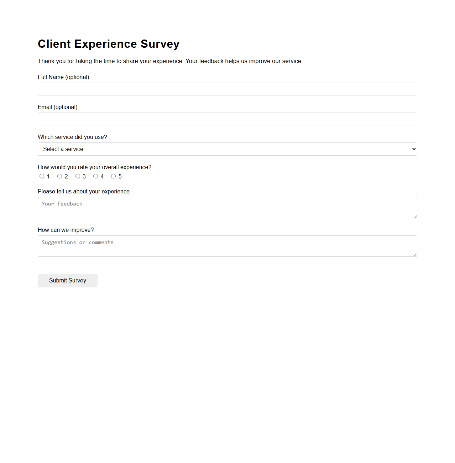Click the thank-you introduction text
455x463 pixels.
170,61
